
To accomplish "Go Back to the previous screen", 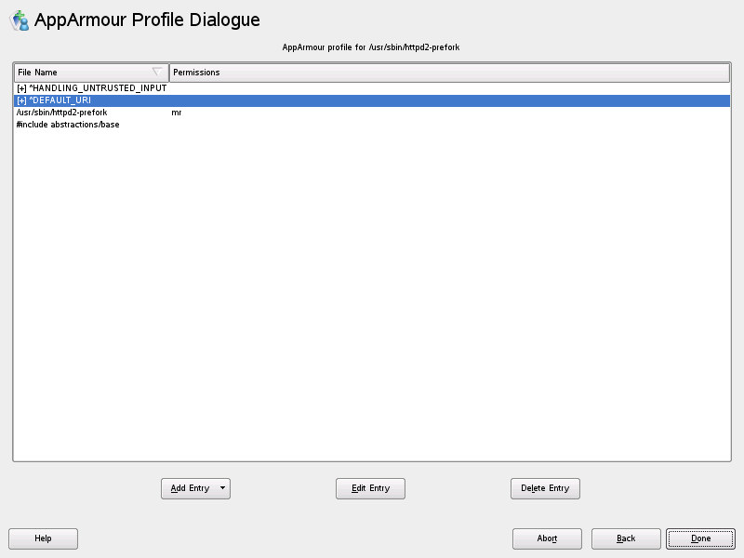I will coord(625,538).
